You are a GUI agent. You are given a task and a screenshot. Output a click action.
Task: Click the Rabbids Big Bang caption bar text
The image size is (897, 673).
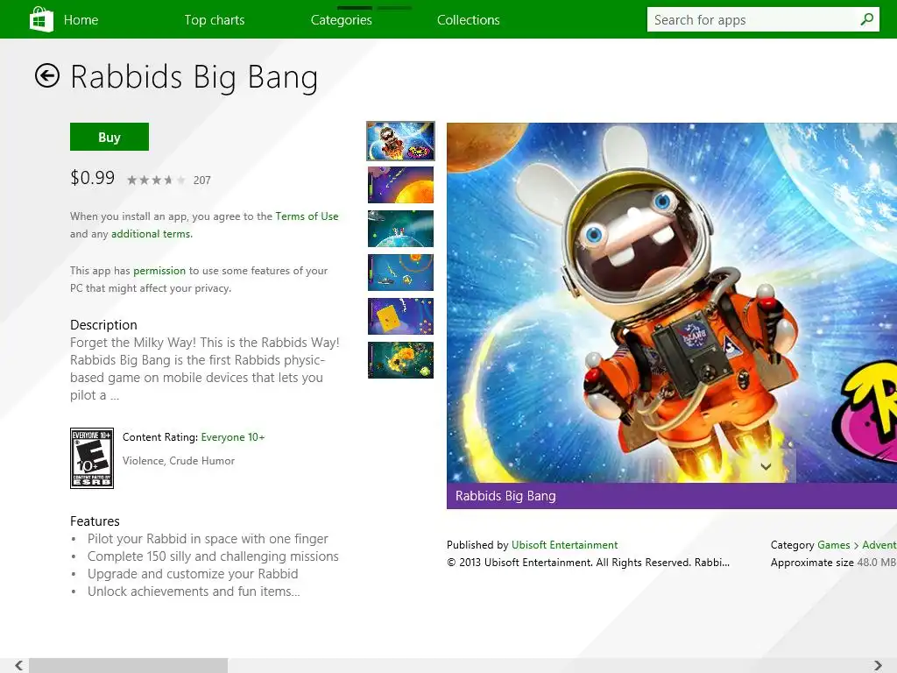(x=505, y=496)
